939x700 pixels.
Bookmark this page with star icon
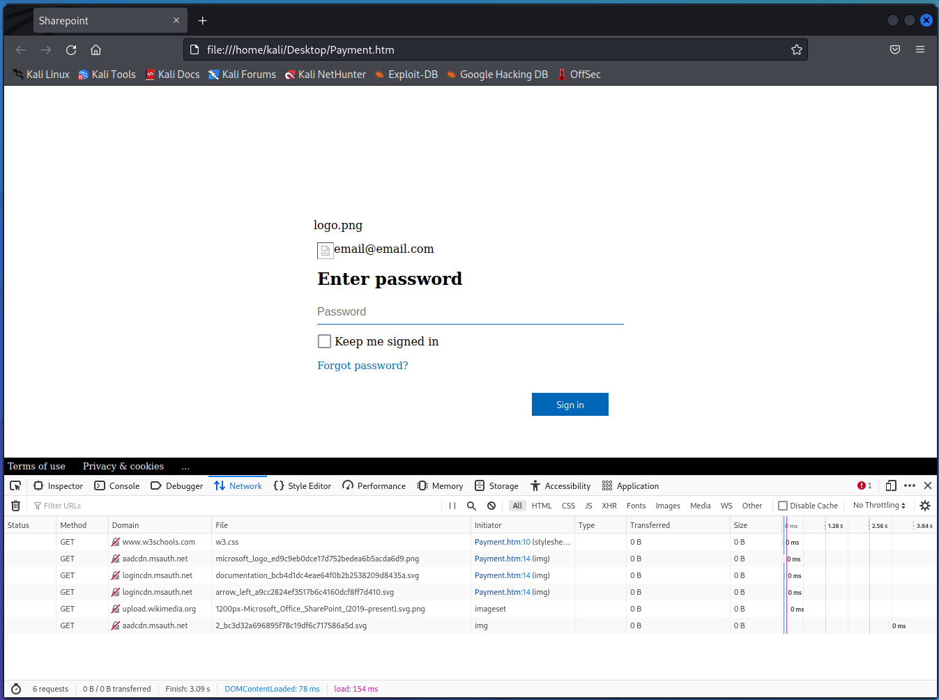pyautogui.click(x=797, y=49)
